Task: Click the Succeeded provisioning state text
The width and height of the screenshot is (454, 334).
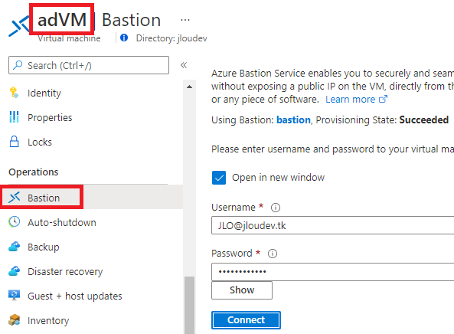Action: 424,120
